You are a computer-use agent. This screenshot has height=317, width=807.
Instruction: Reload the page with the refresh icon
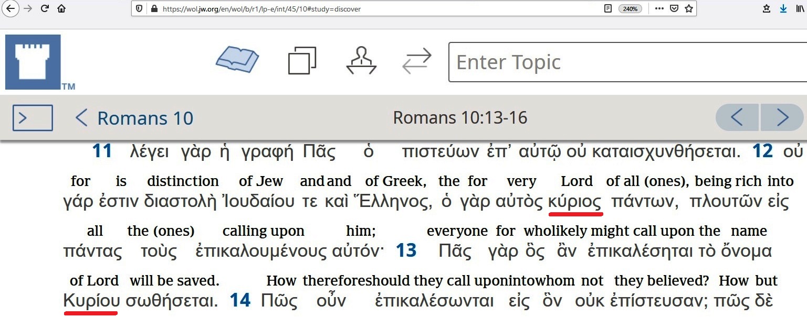click(x=45, y=9)
